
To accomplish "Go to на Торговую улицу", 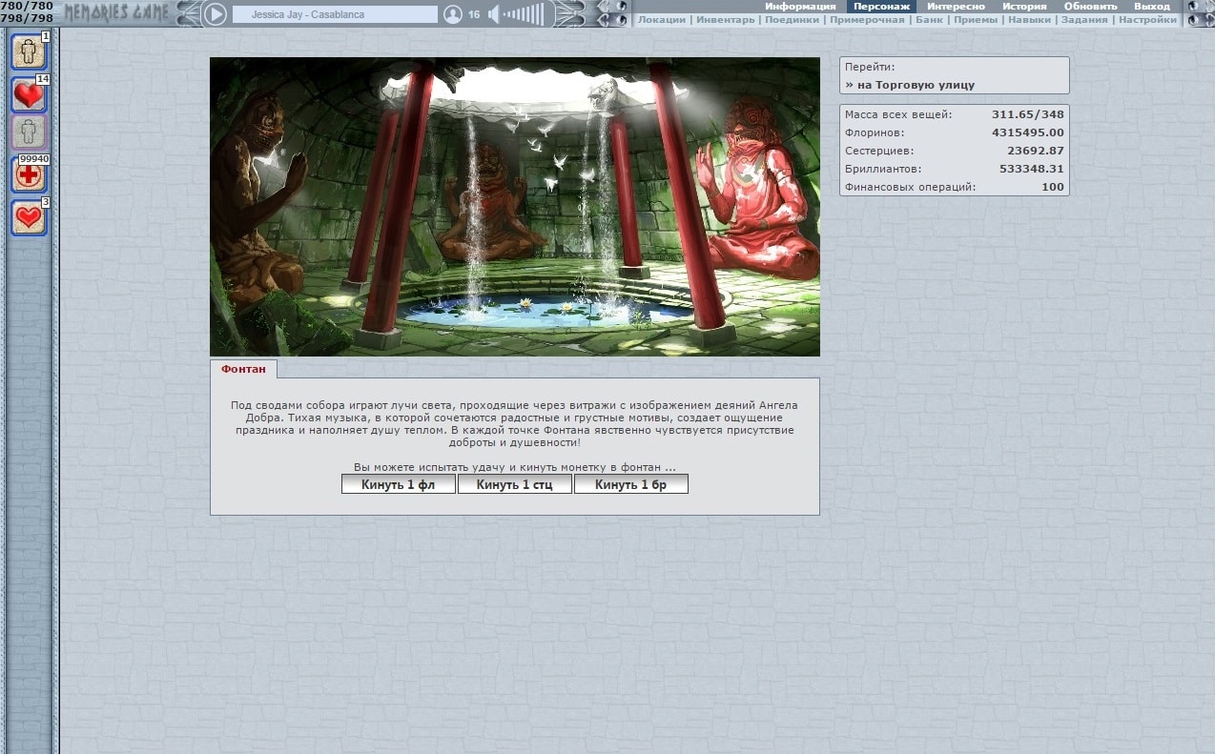I will (910, 85).
